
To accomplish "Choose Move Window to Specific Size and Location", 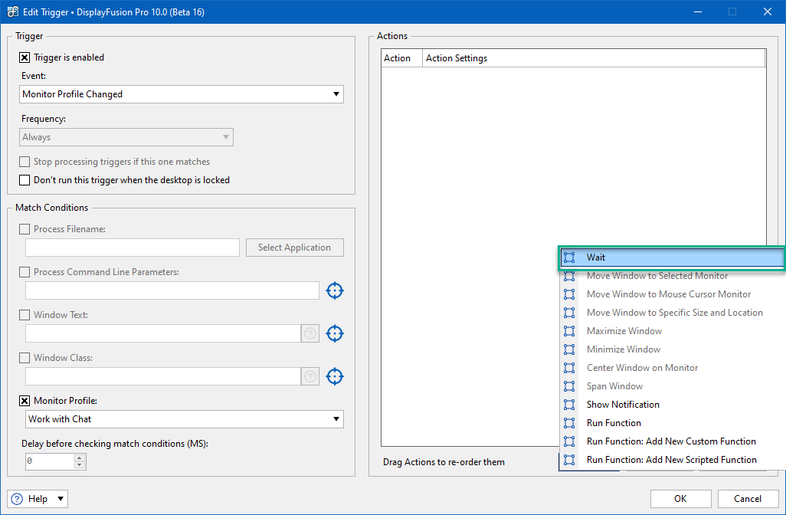I will [672, 313].
